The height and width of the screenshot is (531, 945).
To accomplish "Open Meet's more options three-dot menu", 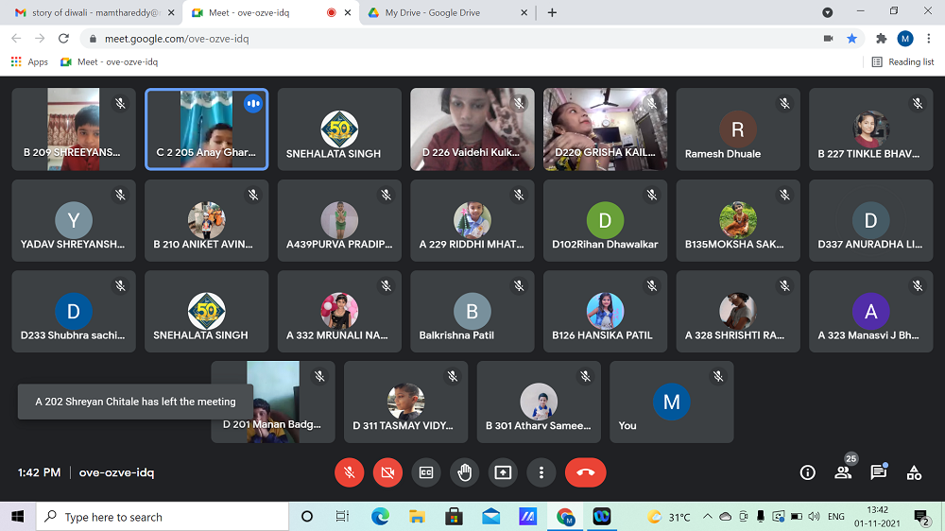I will [x=541, y=472].
